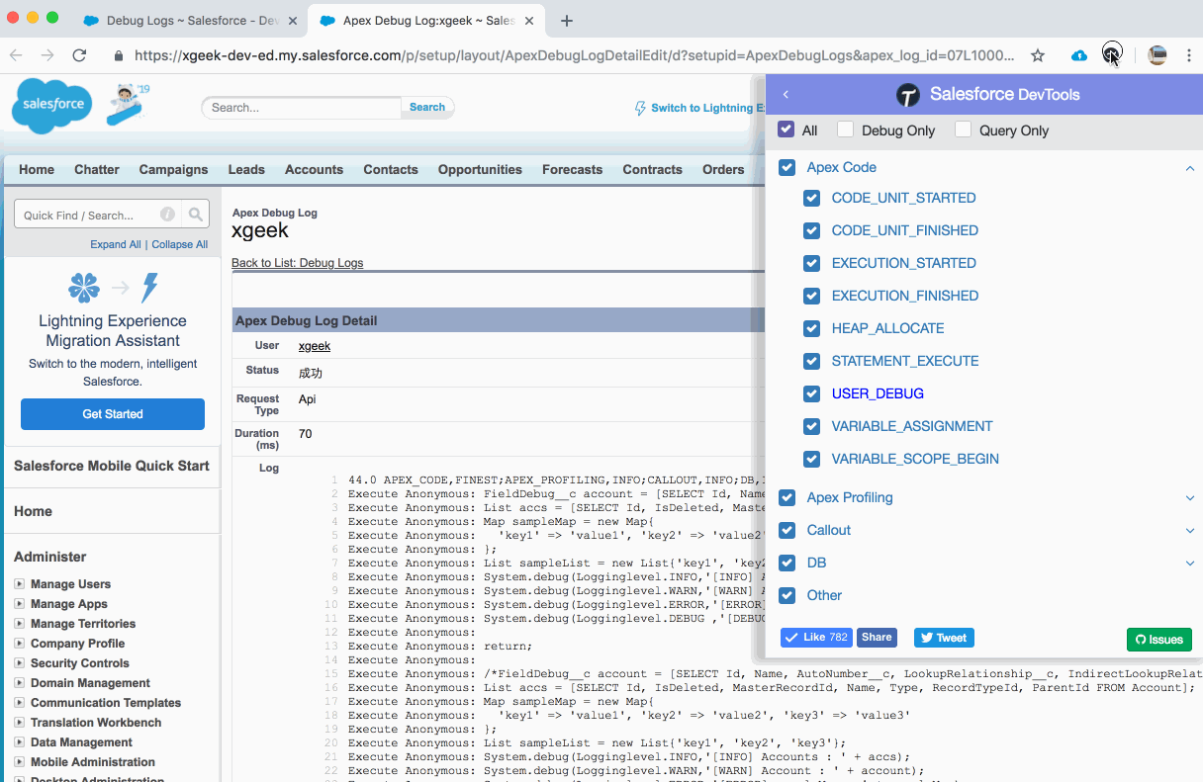Toggle the DB checkbox
1203x782 pixels.
787,563
